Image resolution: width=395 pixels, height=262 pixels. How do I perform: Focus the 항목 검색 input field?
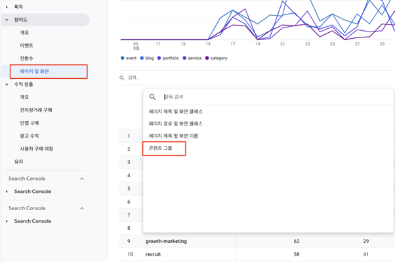point(277,97)
